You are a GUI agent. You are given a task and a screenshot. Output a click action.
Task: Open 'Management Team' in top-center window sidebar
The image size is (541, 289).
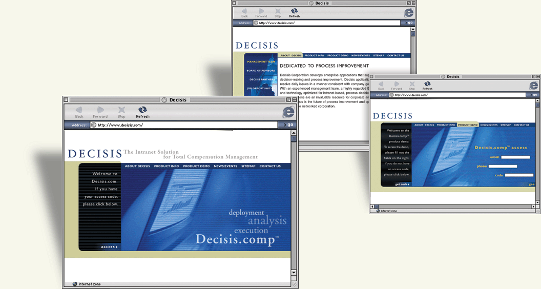[261, 62]
